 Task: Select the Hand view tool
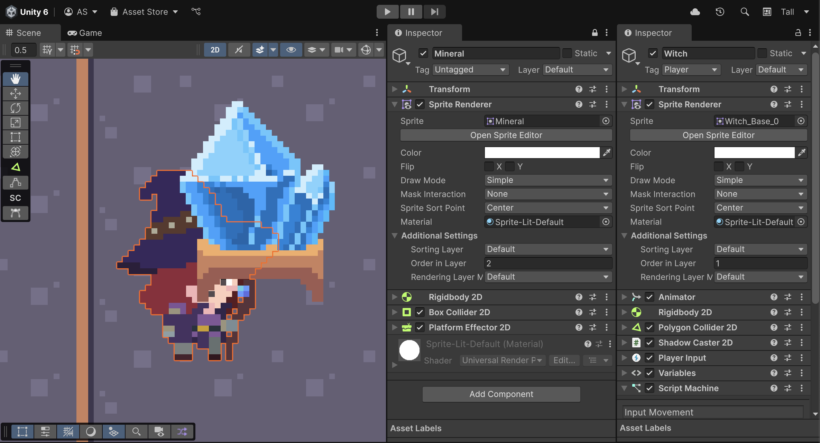15,79
